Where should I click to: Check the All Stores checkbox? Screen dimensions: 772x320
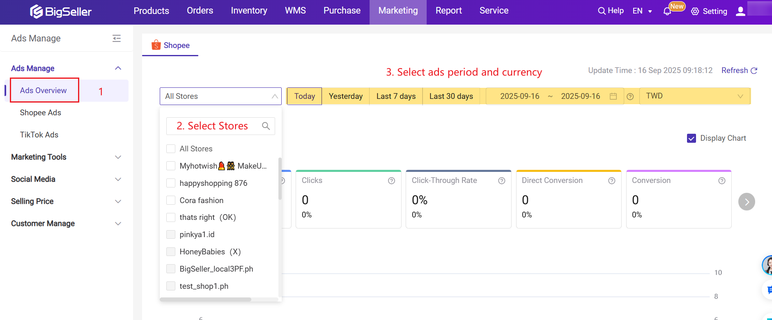point(171,149)
